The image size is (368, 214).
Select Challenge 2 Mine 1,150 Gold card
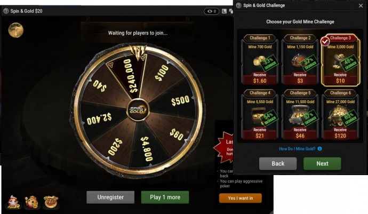[x=300, y=59]
